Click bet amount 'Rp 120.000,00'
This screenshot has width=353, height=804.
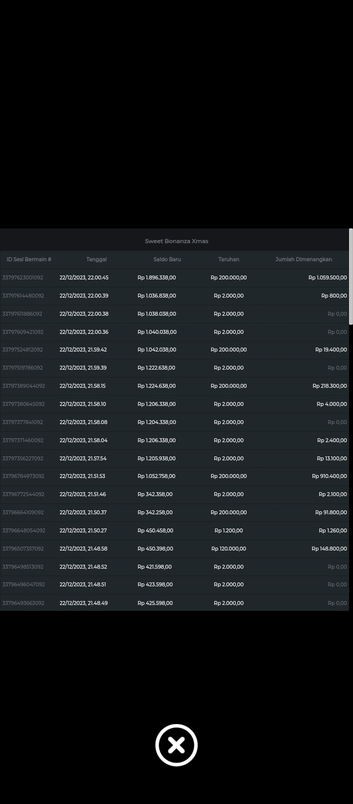pyautogui.click(x=228, y=549)
